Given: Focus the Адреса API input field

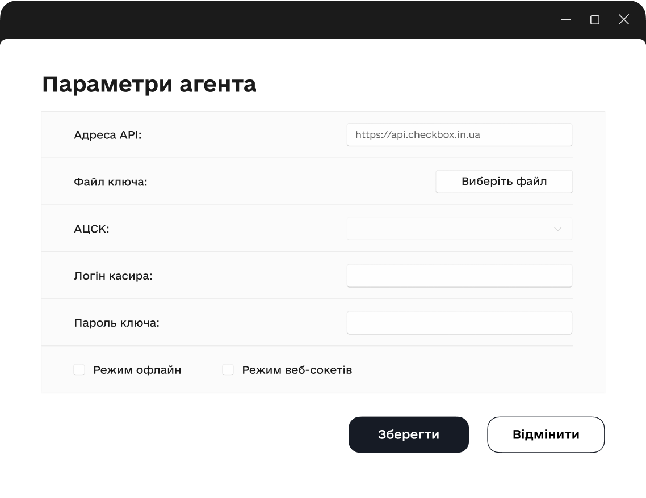Looking at the screenshot, I should pos(459,135).
